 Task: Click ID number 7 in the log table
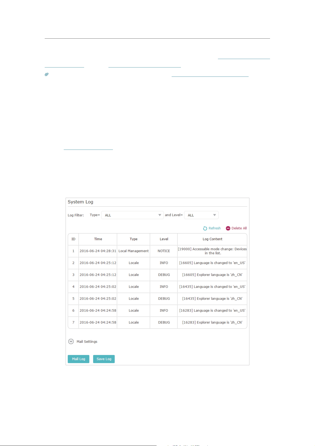[73, 323]
